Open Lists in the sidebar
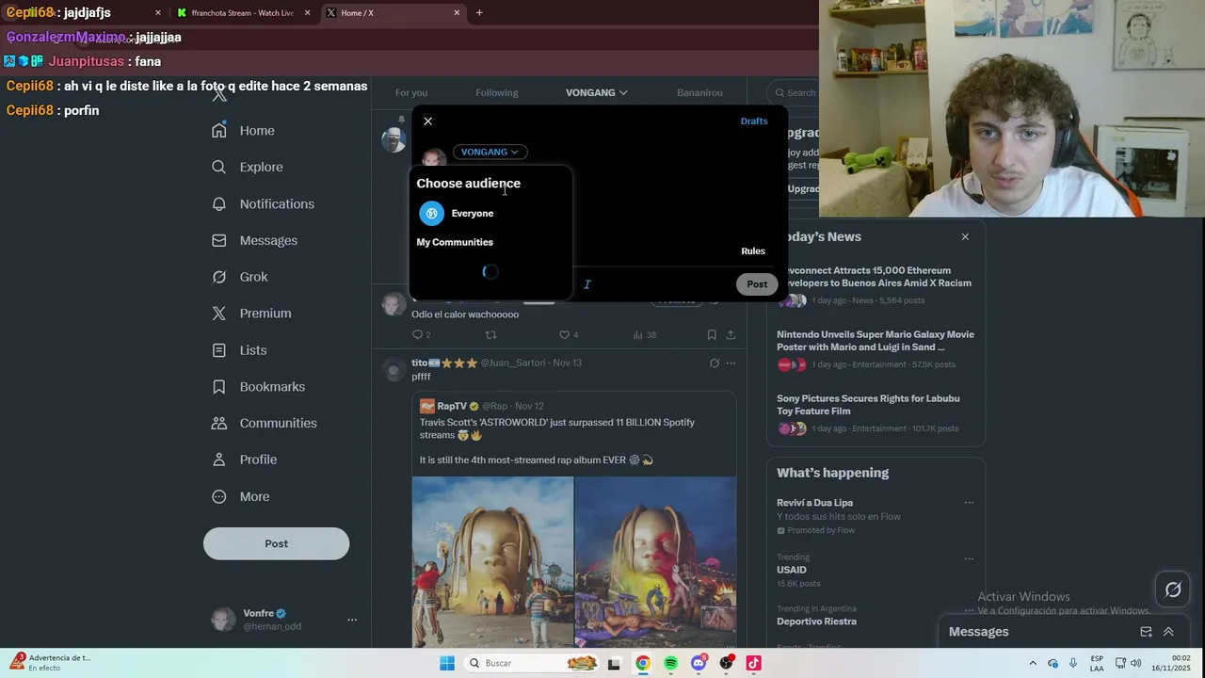Viewport: 1205px width, 678px height. pos(239,350)
